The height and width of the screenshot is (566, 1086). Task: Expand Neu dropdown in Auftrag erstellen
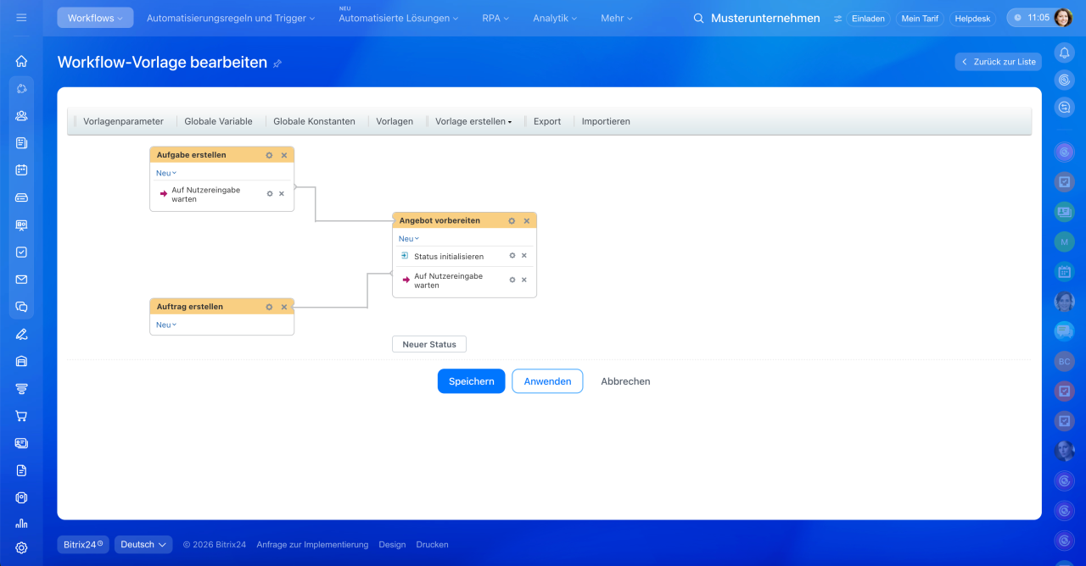(x=166, y=325)
